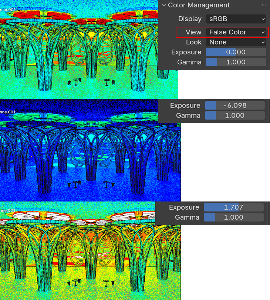This screenshot has width=270, height=300.
Task: Open the Look dropdown set to None
Action: 236,42
